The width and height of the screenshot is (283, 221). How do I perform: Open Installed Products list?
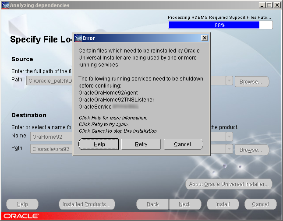(87, 204)
